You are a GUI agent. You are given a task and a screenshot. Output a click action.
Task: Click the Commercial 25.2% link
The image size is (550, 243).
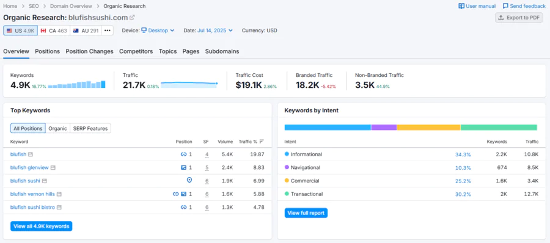coord(463,181)
